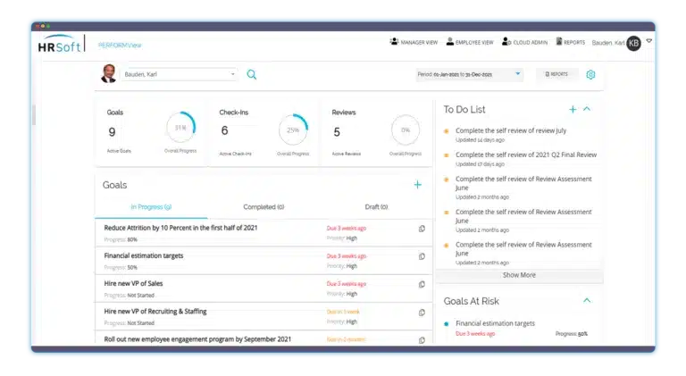Screen dimensions: 686x376
Task: Open goal Hire new VP of Recruiting & Staffing
Action: point(155,312)
